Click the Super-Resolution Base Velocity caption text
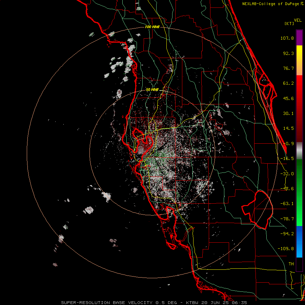Image resolution: width=305 pixels, height=305 pixels. coord(154,303)
